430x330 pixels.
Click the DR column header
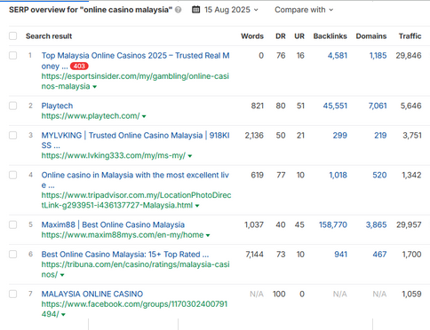click(281, 36)
